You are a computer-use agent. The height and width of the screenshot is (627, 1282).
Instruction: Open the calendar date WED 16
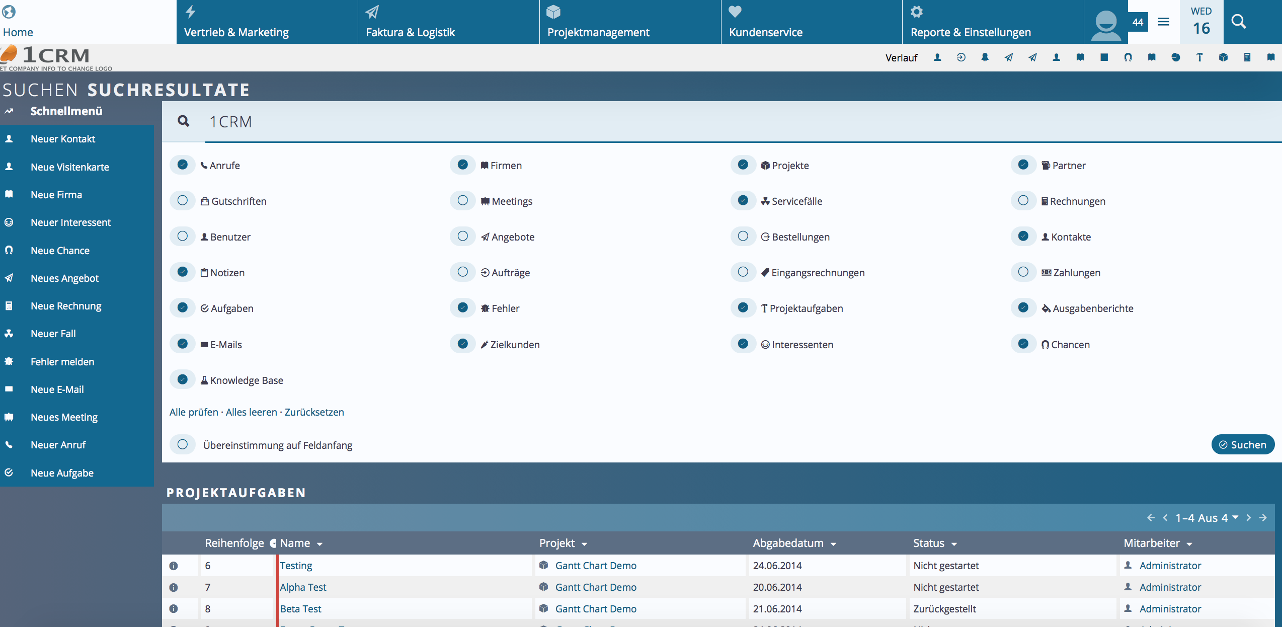coord(1201,22)
